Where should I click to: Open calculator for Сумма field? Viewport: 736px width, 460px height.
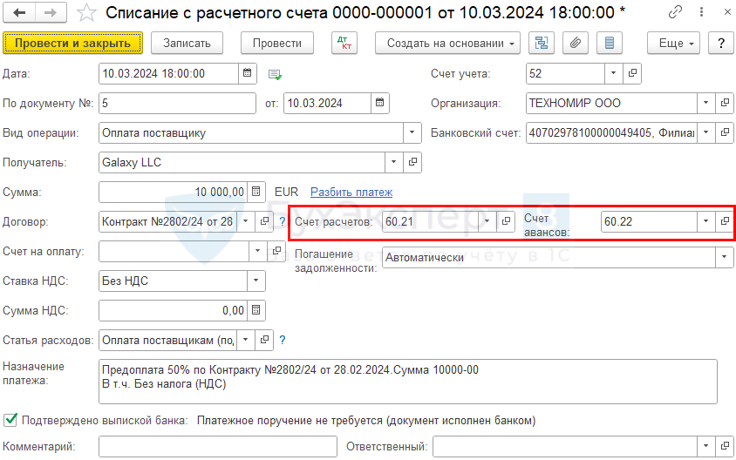256,192
